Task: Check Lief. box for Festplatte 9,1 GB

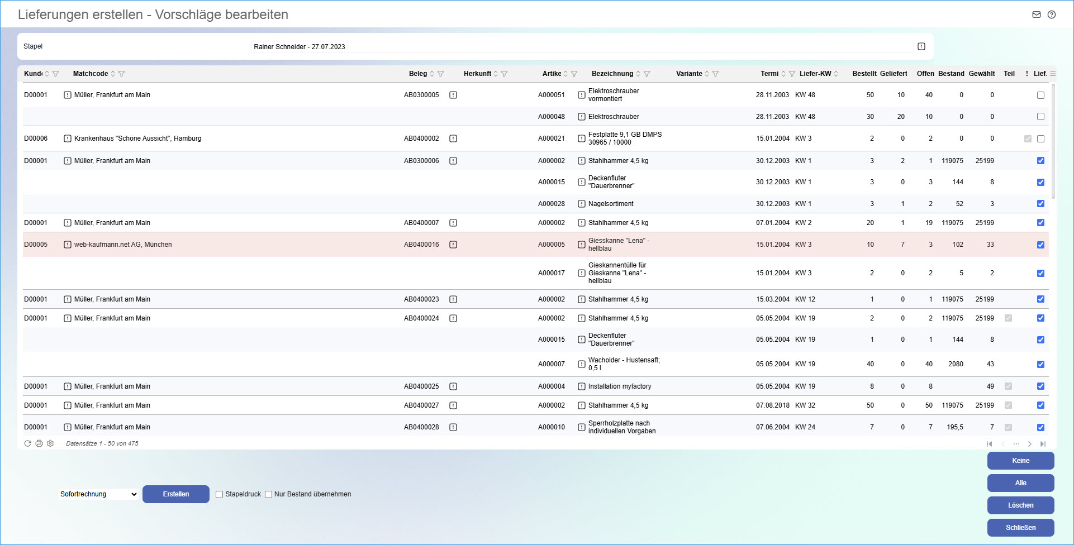Action: pos(1040,138)
